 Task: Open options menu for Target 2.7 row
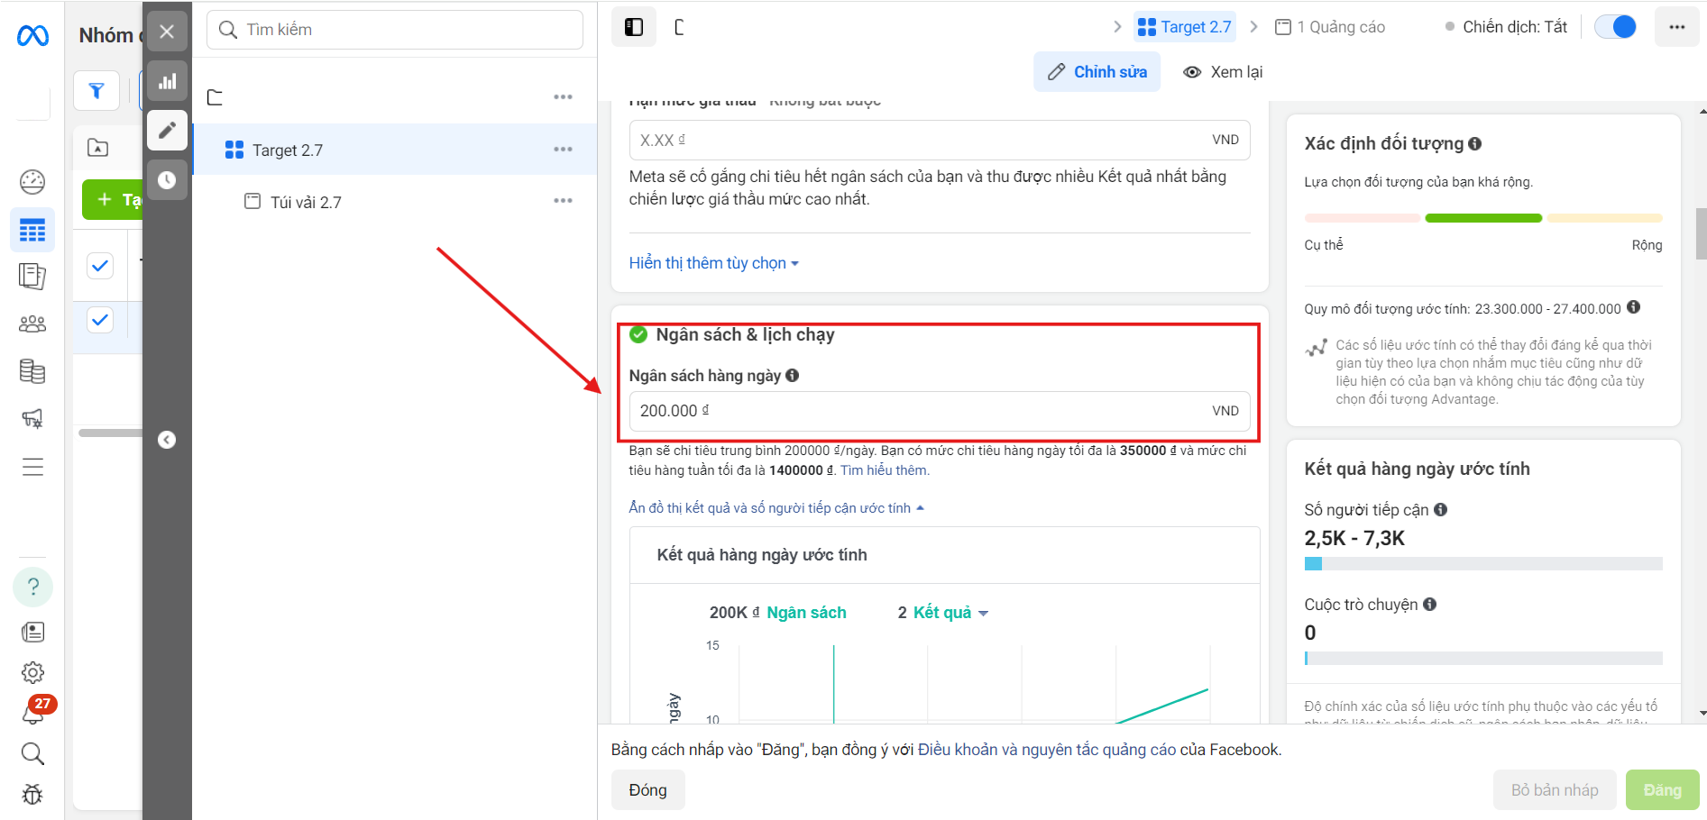563,150
